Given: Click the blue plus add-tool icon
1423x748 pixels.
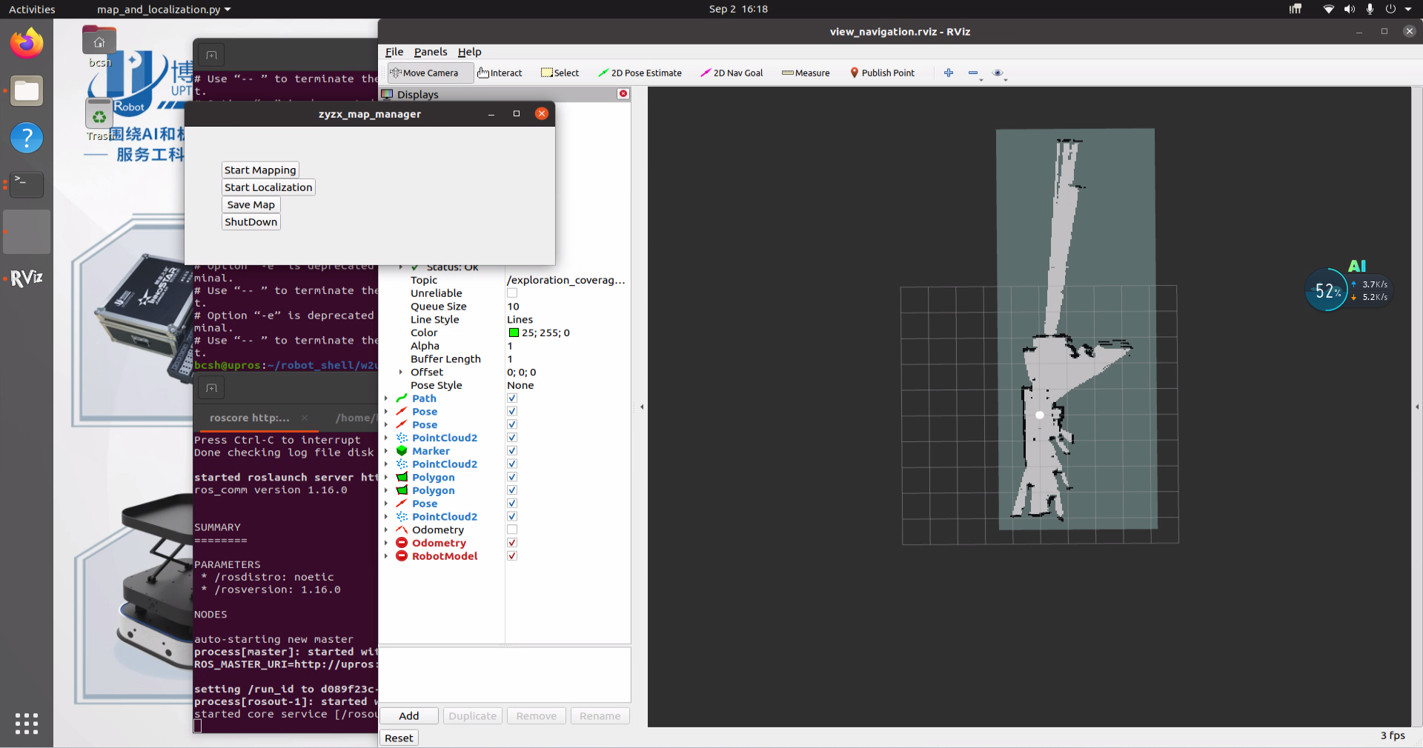Looking at the screenshot, I should tap(948, 73).
